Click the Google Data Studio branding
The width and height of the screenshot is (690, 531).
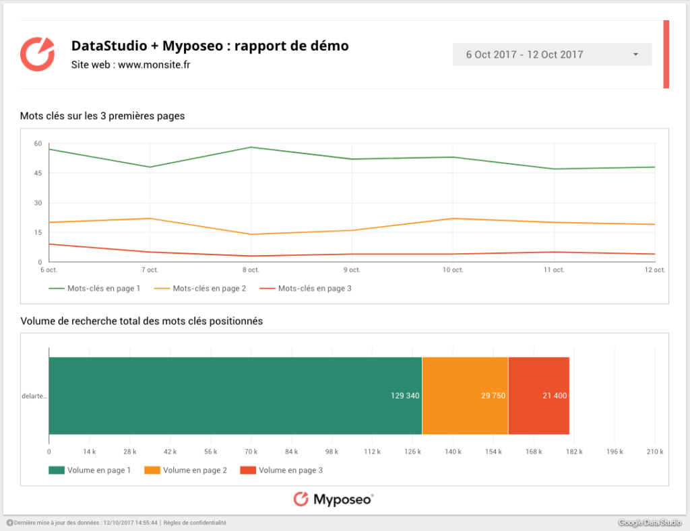650,522
